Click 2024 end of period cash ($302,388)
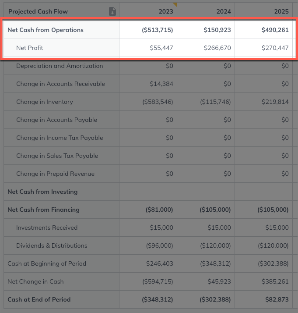The height and width of the screenshot is (313, 298). (215, 299)
